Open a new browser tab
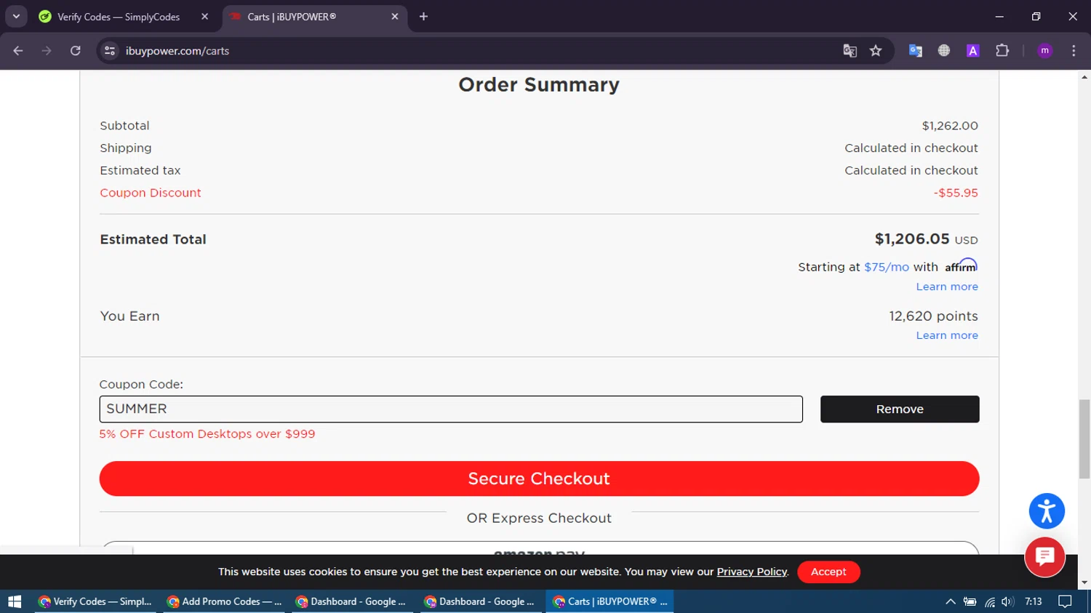The width and height of the screenshot is (1091, 613). pos(423,17)
